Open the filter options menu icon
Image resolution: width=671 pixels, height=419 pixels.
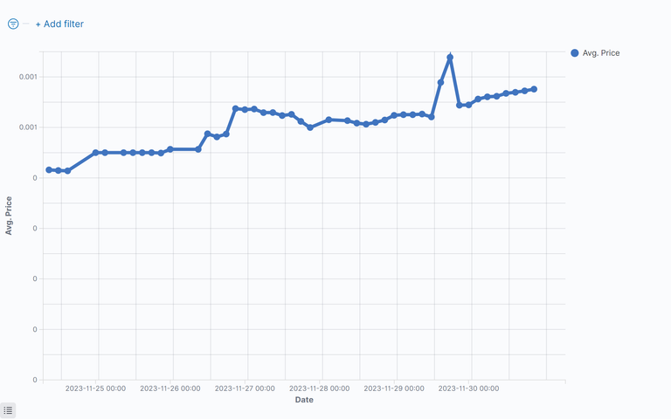coord(13,24)
